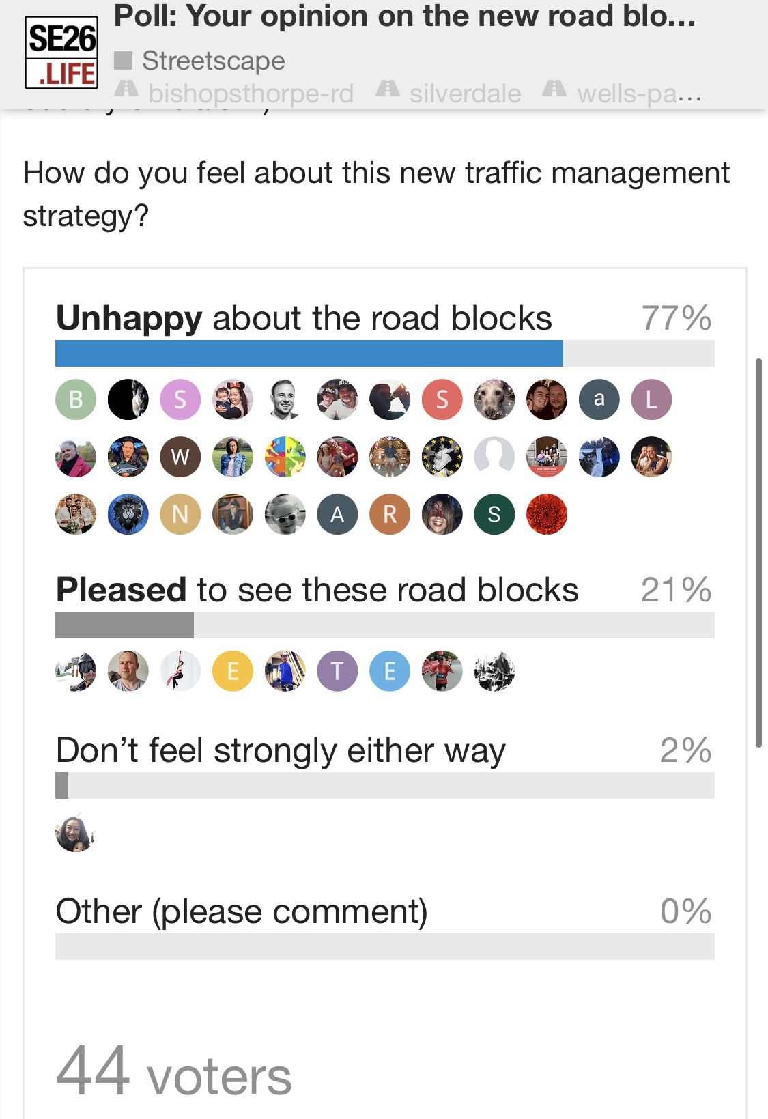
Task: Click the grey Pleased results bar
Action: pyautogui.click(x=124, y=625)
